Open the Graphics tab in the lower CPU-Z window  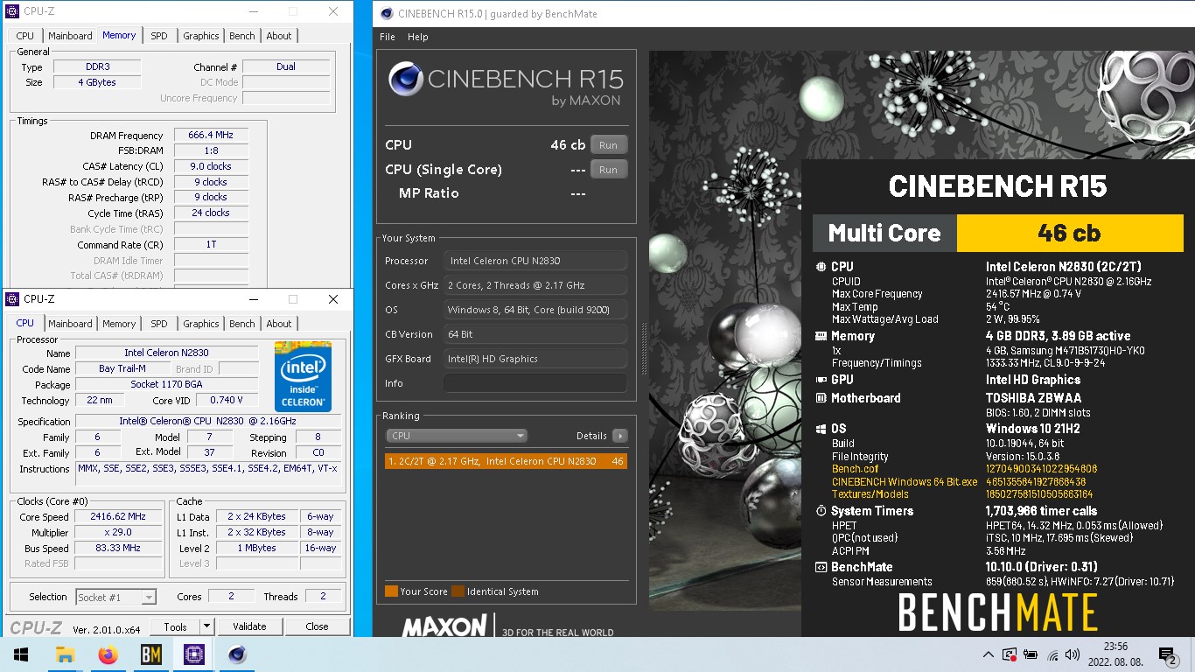click(200, 324)
